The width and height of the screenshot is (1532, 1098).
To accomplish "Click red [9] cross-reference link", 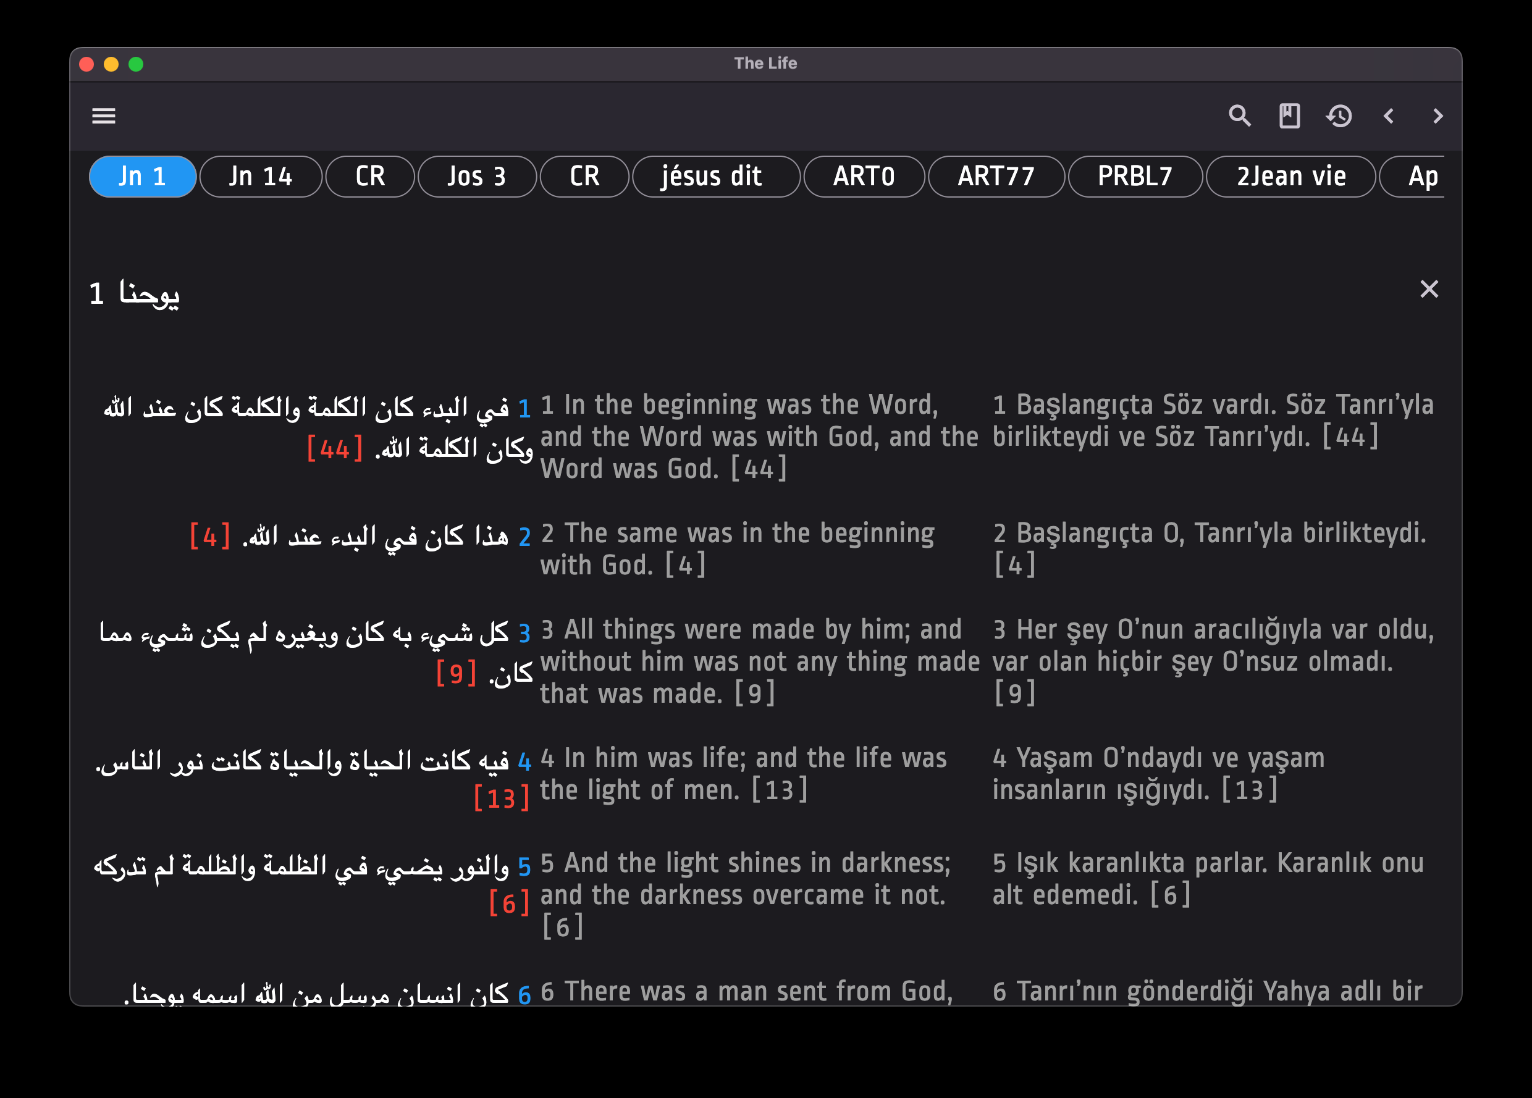I will [x=456, y=674].
